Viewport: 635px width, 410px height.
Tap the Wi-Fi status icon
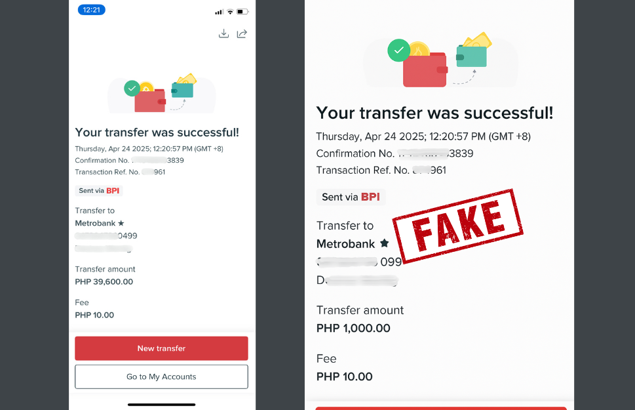tap(230, 12)
